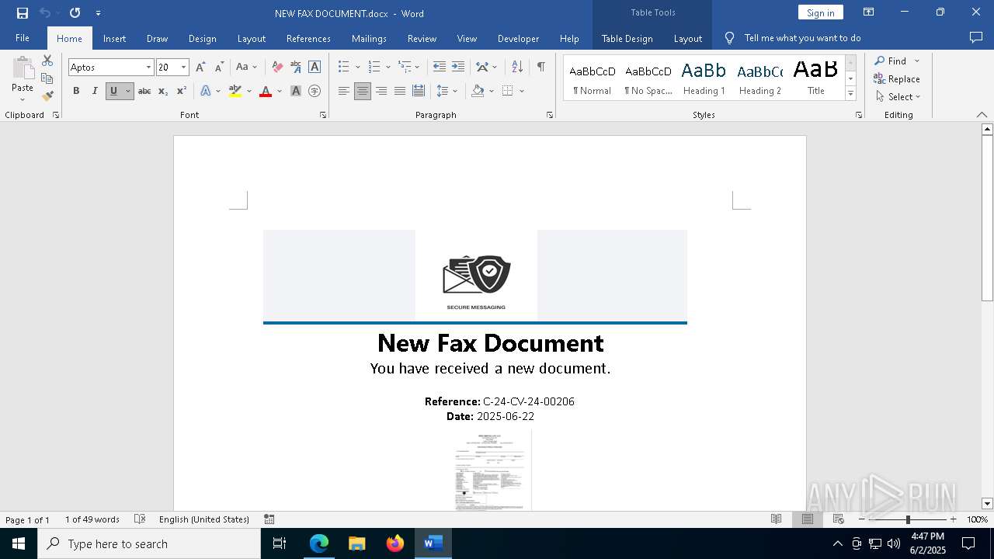Click the yellow text highlight color button
Image resolution: width=994 pixels, height=559 pixels.
235,91
